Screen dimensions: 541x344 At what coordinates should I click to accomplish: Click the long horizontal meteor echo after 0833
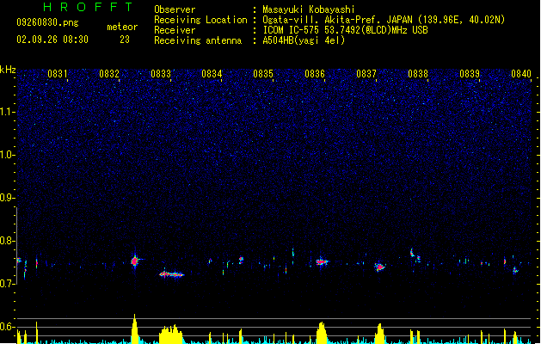click(171, 274)
